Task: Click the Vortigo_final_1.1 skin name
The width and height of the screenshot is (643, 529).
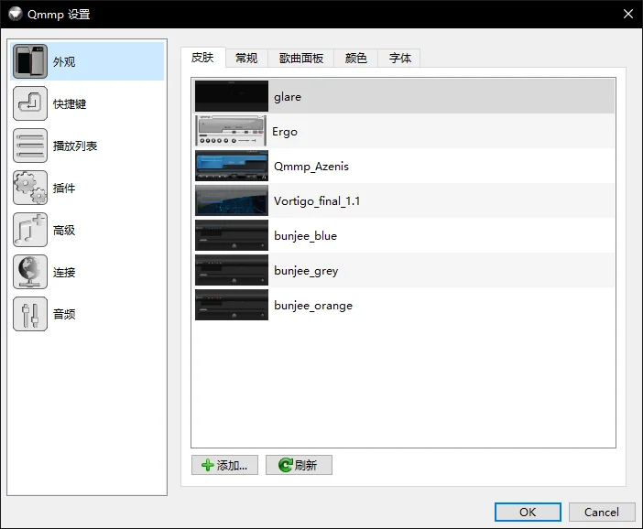Action: pyautogui.click(x=317, y=201)
